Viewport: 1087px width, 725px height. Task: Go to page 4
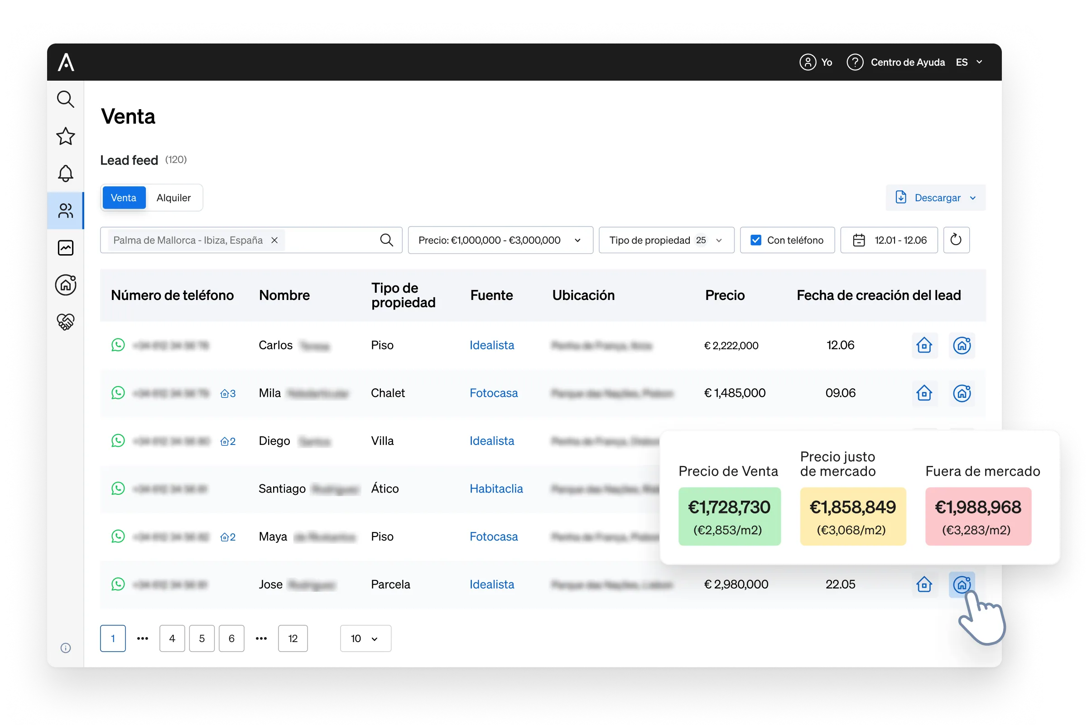[172, 638]
